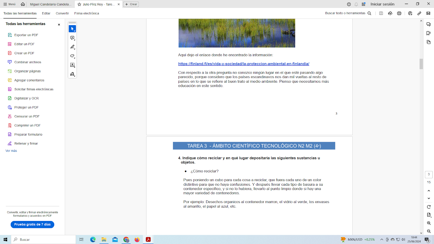Click the current page number 3 box

(x=429, y=174)
